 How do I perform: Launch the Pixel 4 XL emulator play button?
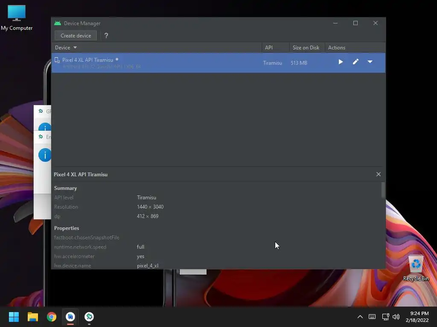click(341, 62)
